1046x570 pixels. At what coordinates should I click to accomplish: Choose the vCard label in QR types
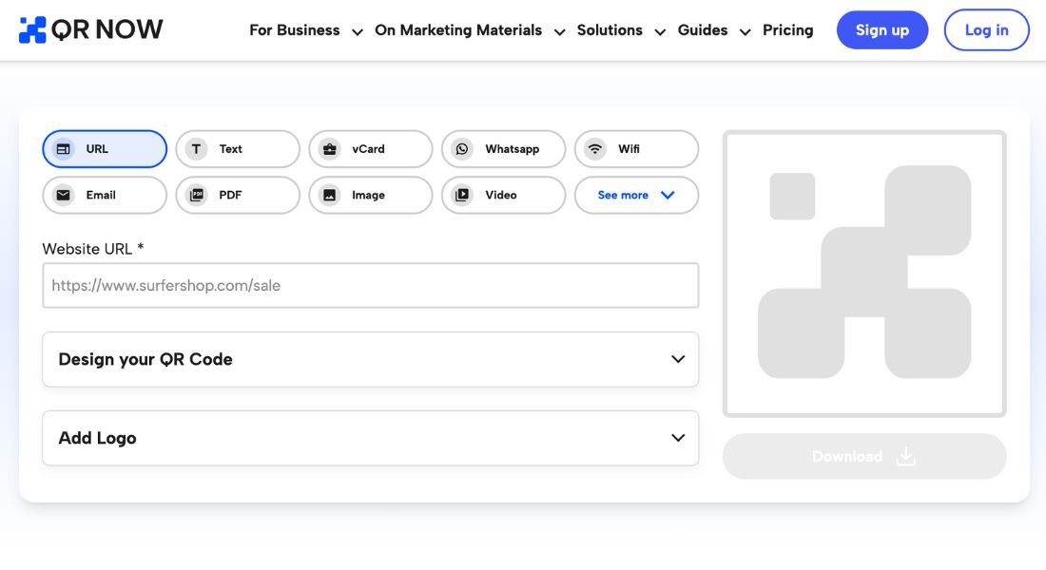pyautogui.click(x=368, y=148)
